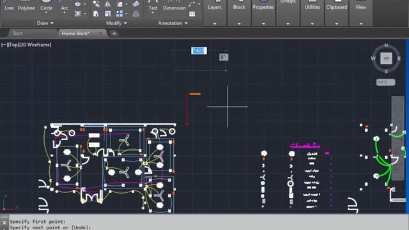Click the Leader tool icon
This screenshot has width=409, height=230.
click(192, 4)
